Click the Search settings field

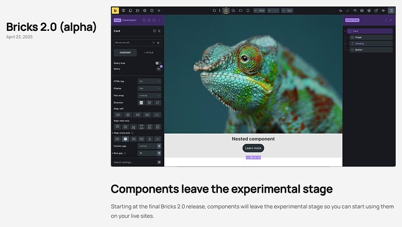(135, 162)
